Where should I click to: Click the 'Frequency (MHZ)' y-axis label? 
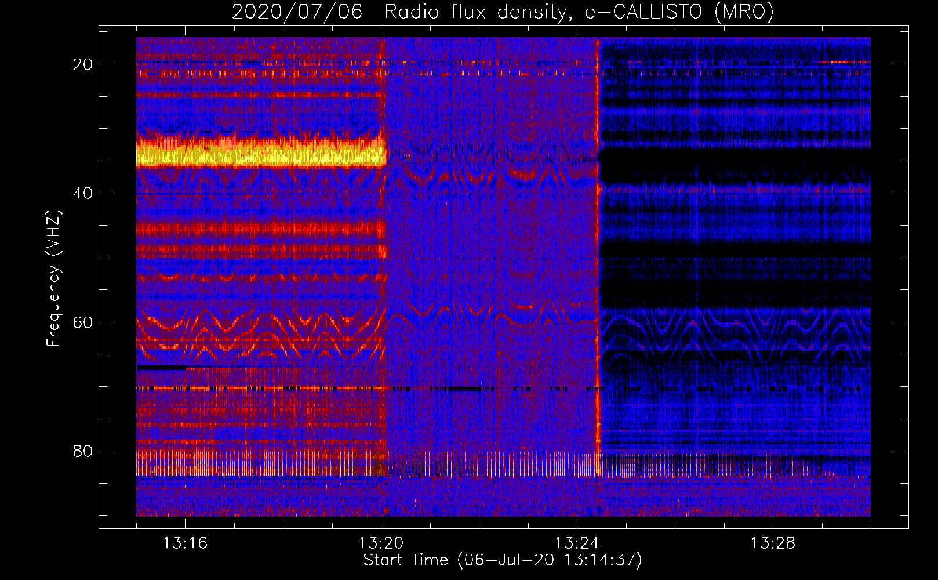(53, 278)
